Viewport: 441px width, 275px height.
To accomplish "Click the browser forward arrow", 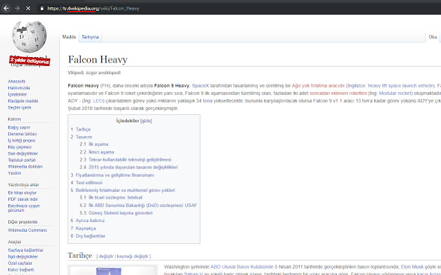I will click(17, 8).
